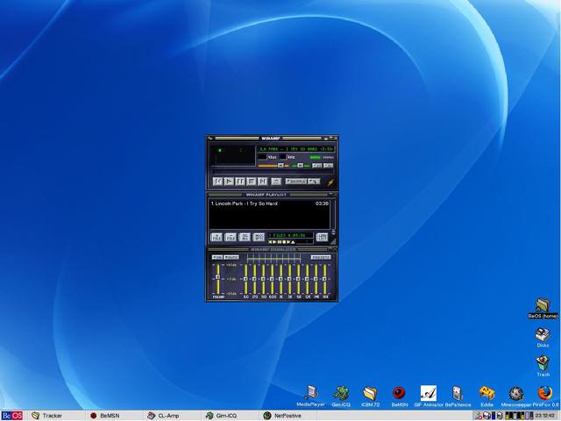Viewport: 561px width, 421px height.
Task: Click the Play button in Winamp
Action: click(230, 182)
